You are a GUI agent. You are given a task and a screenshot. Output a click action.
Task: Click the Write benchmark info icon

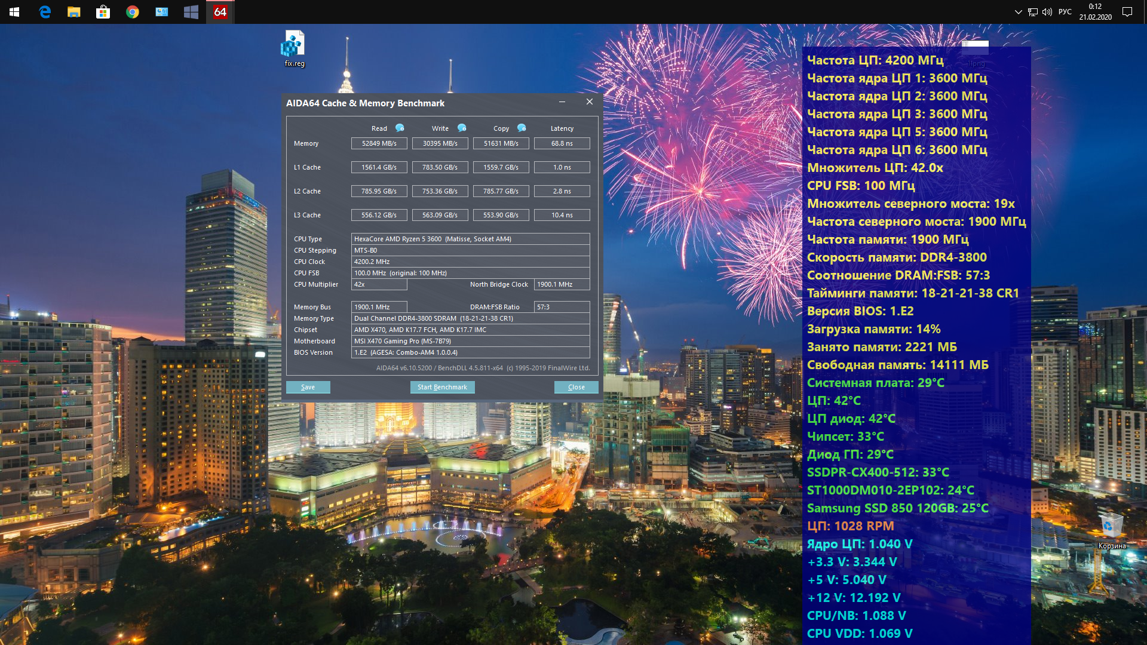[x=462, y=128]
